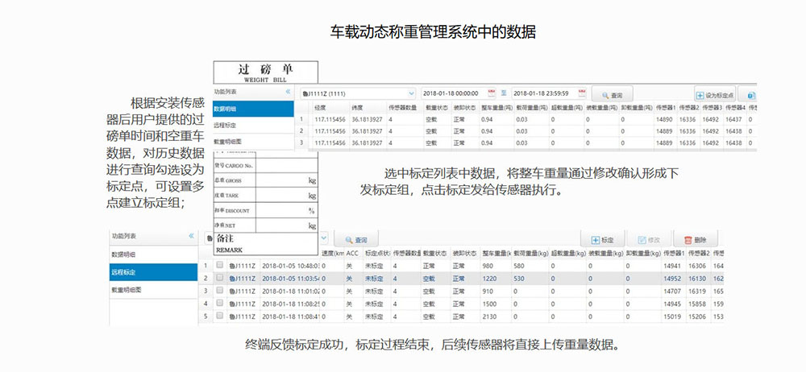
Task: Click the 修改 button
Action: (649, 239)
